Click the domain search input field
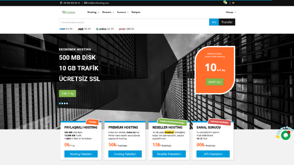Screen dimensions: 294x165 point(134,22)
